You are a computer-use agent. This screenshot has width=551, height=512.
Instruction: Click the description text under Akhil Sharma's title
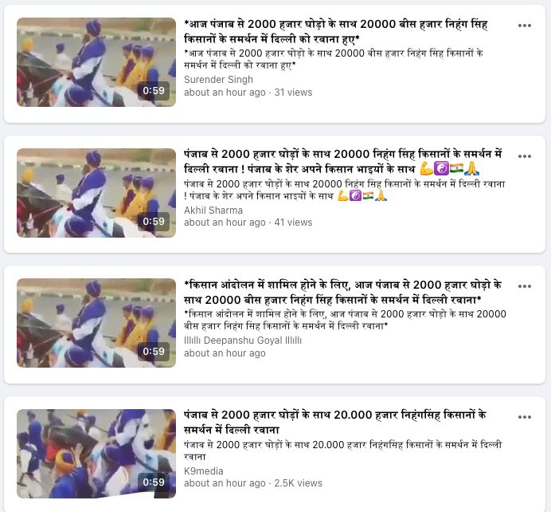click(344, 190)
